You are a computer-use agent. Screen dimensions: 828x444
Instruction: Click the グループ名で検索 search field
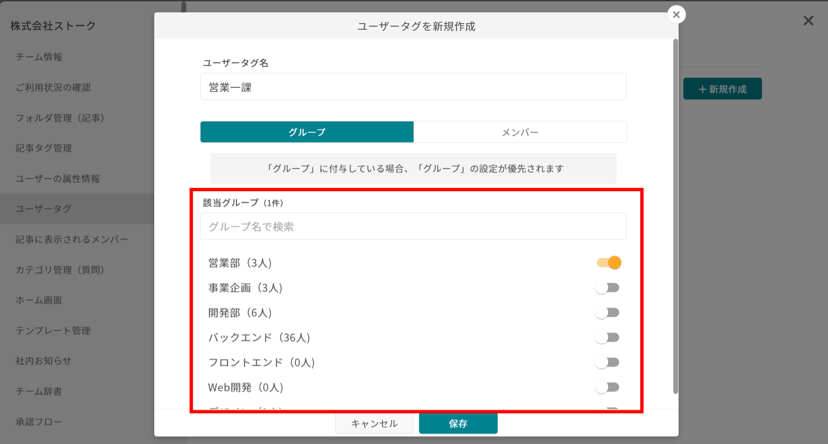click(x=413, y=226)
